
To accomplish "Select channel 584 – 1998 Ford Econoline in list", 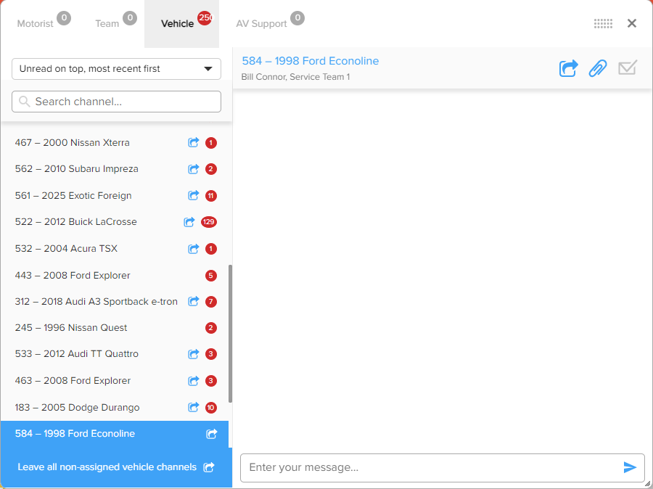I will (115, 434).
